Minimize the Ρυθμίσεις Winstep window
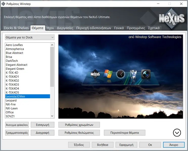Screen dimensions: 188x151 click(x=158, y=4)
